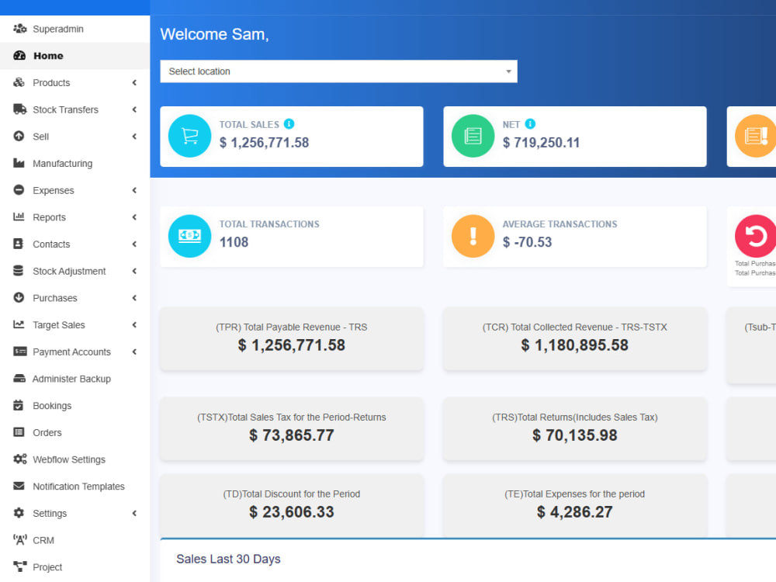Image resolution: width=776 pixels, height=582 pixels.
Task: Click the Purchases arrow-down circle icon
Action: coord(19,297)
